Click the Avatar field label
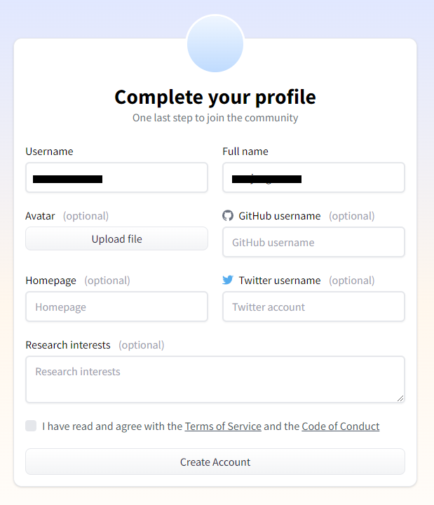 click(x=40, y=215)
